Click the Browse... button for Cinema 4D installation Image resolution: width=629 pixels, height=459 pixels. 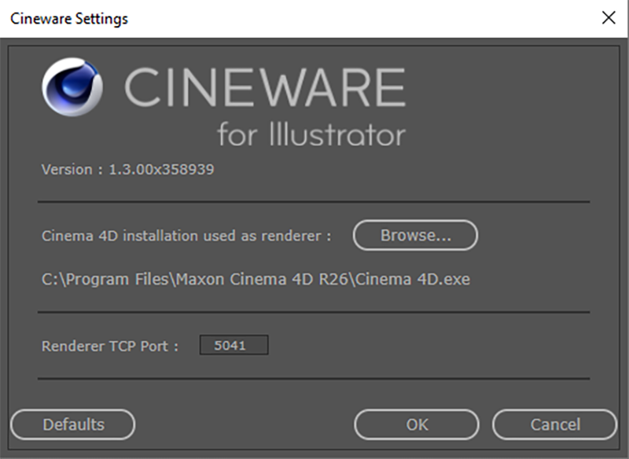pyautogui.click(x=415, y=235)
